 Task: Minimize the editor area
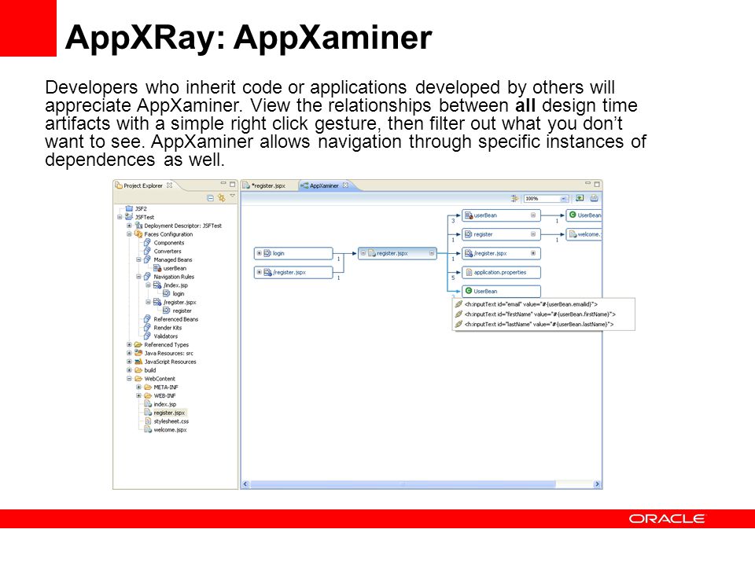pyautogui.click(x=588, y=183)
